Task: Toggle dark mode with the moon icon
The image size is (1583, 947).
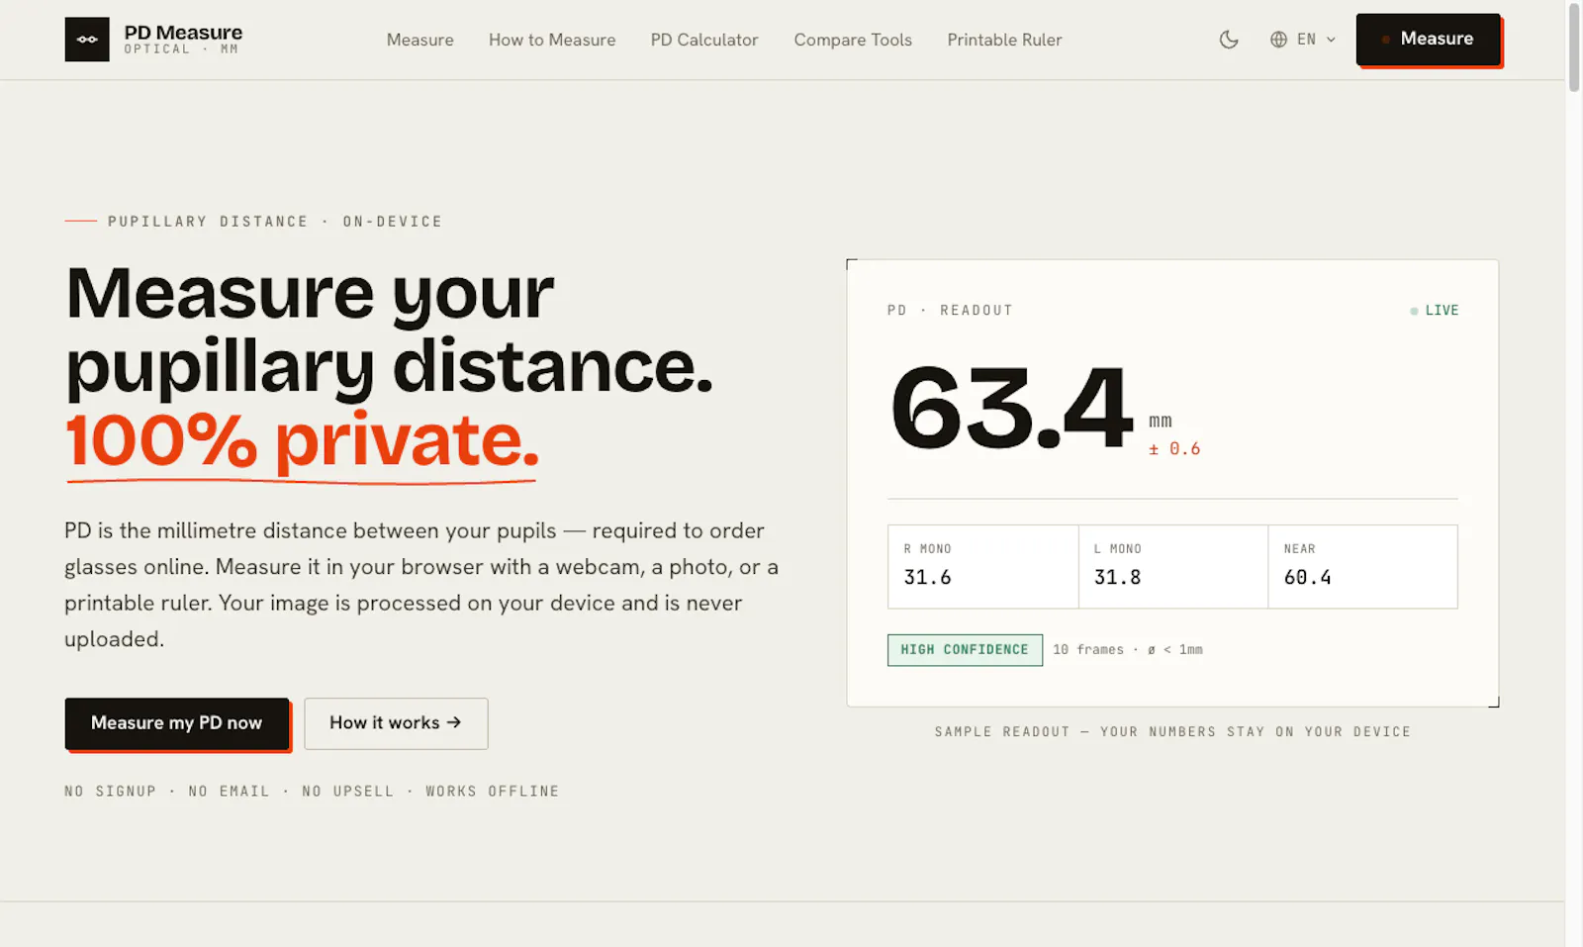Action: click(1229, 40)
